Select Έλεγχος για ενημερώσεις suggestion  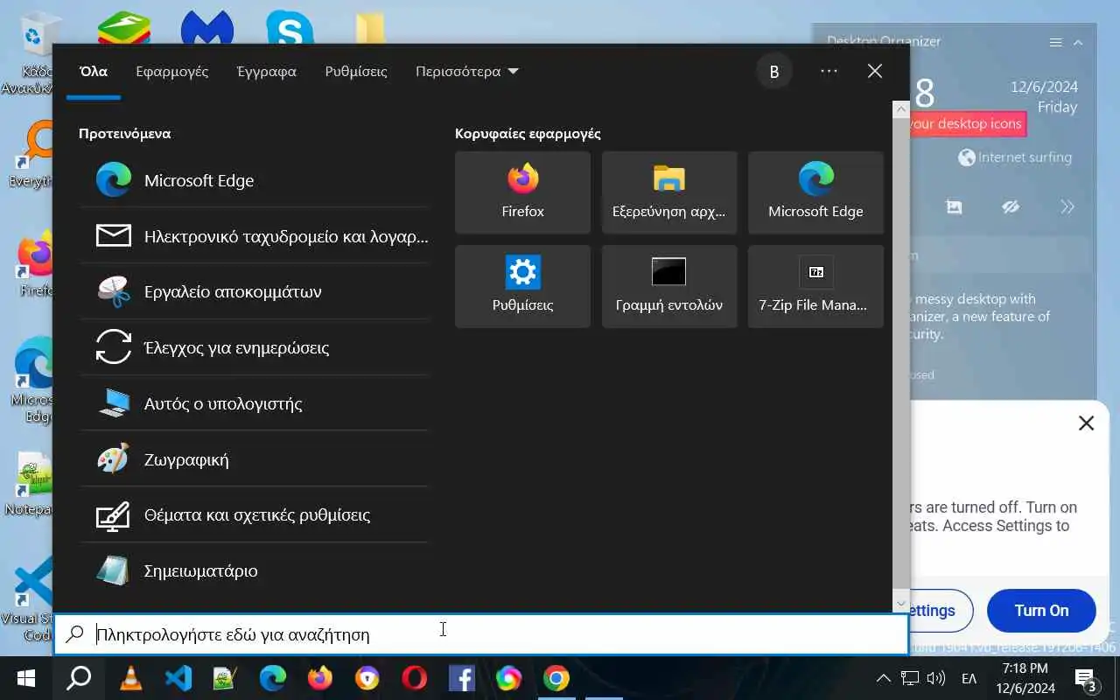254,347
